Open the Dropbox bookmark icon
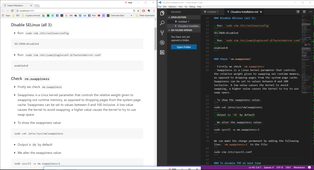Image resolution: width=314 pixels, height=170 pixels. tap(80, 15)
